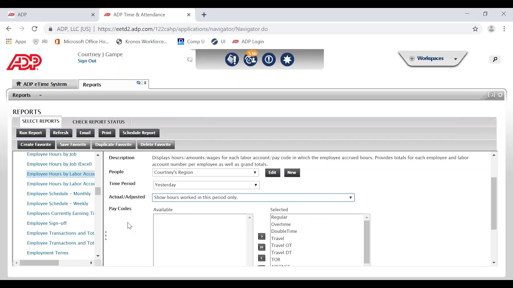Open the Chrome profile avatar
This screenshot has width=513, height=288.
(x=491, y=29)
